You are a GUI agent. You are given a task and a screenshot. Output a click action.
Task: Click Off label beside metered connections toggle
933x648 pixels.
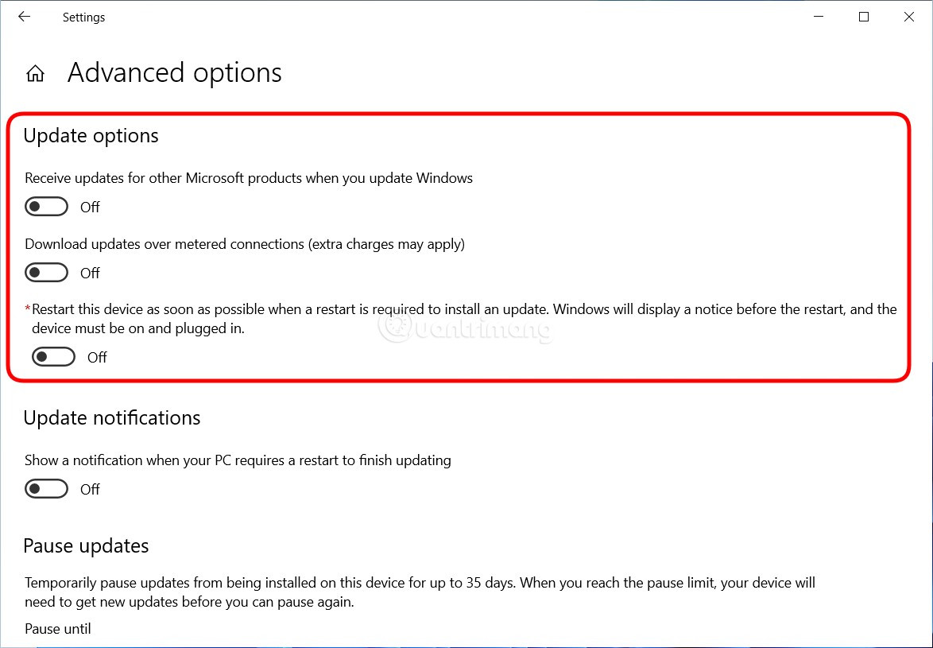pos(90,274)
